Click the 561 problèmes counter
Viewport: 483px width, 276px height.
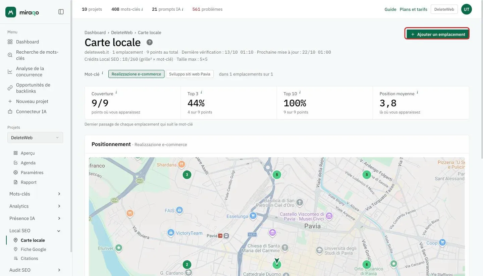(x=207, y=9)
